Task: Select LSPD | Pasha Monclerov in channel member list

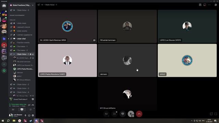Action: click(x=24, y=69)
